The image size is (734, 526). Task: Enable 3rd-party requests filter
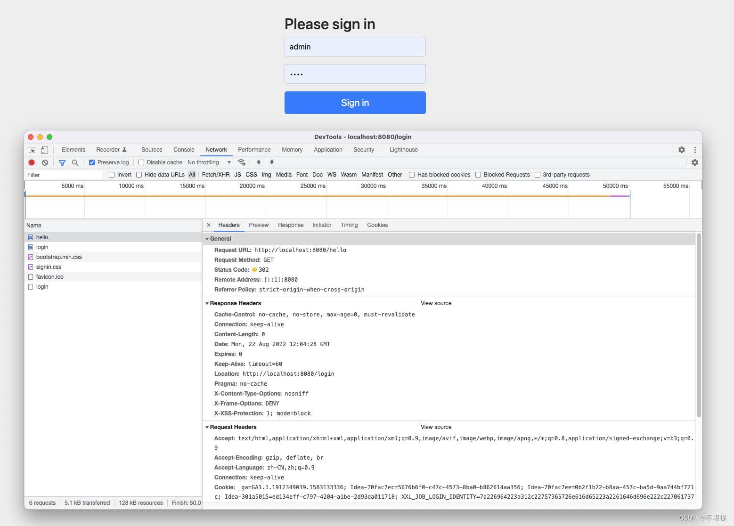click(x=538, y=175)
